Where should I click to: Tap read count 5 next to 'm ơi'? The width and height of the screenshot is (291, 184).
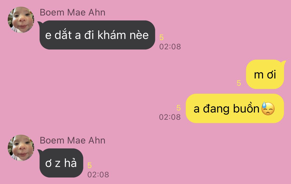239,83
